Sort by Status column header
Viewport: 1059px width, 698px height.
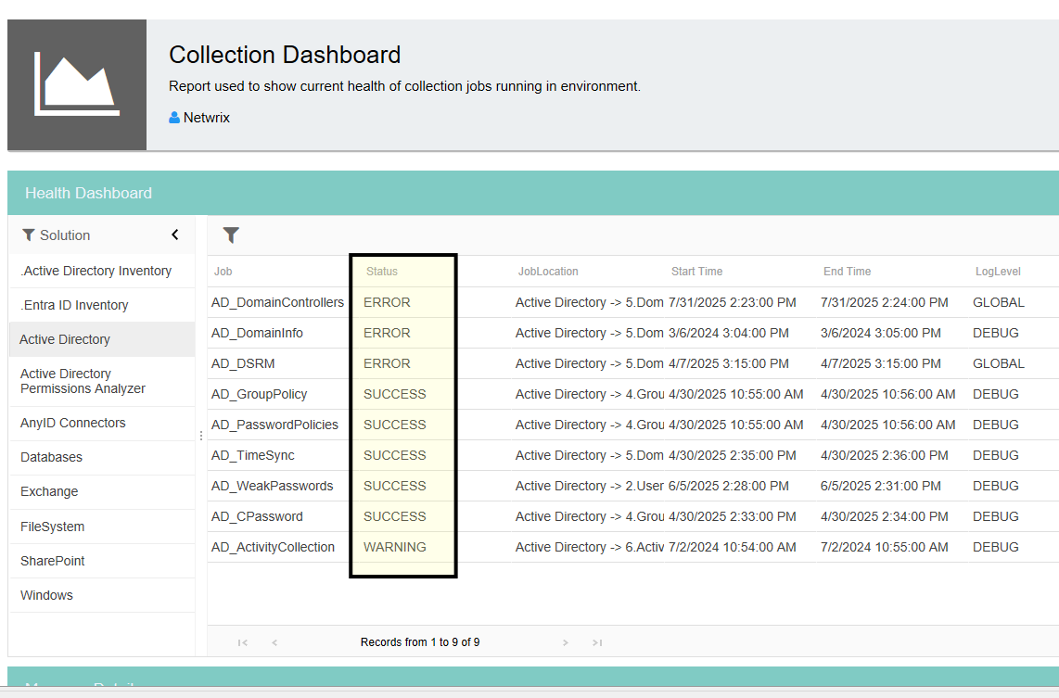(381, 272)
